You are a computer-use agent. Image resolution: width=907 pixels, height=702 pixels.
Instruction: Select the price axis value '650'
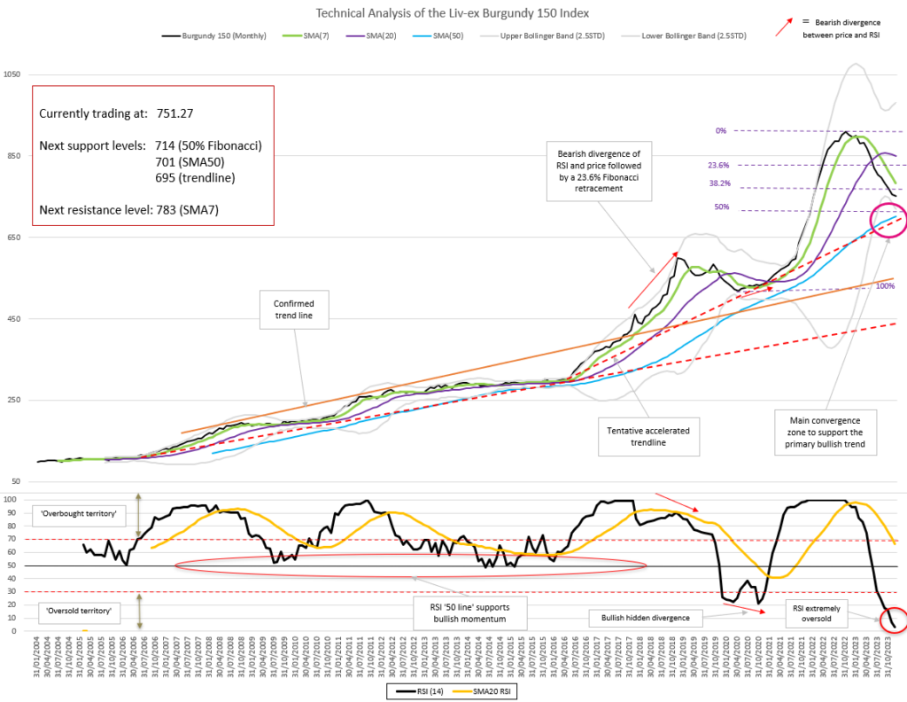pyautogui.click(x=12, y=238)
